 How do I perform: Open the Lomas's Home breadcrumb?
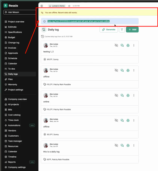tap(57, 6)
